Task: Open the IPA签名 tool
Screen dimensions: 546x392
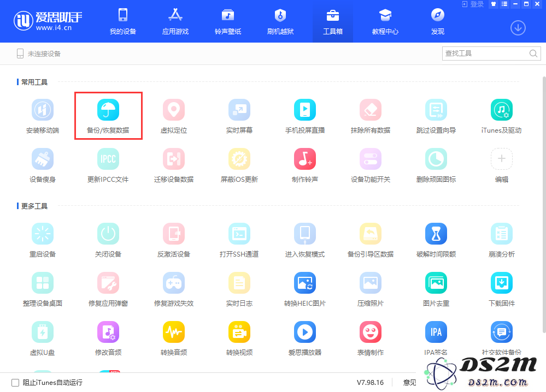Action: click(x=436, y=339)
